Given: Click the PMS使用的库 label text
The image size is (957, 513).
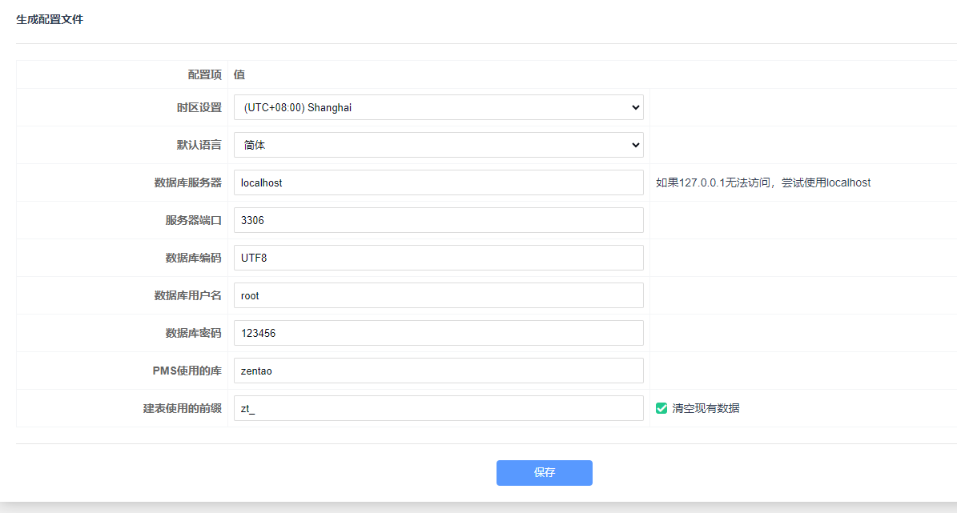Looking at the screenshot, I should pyautogui.click(x=187, y=371).
